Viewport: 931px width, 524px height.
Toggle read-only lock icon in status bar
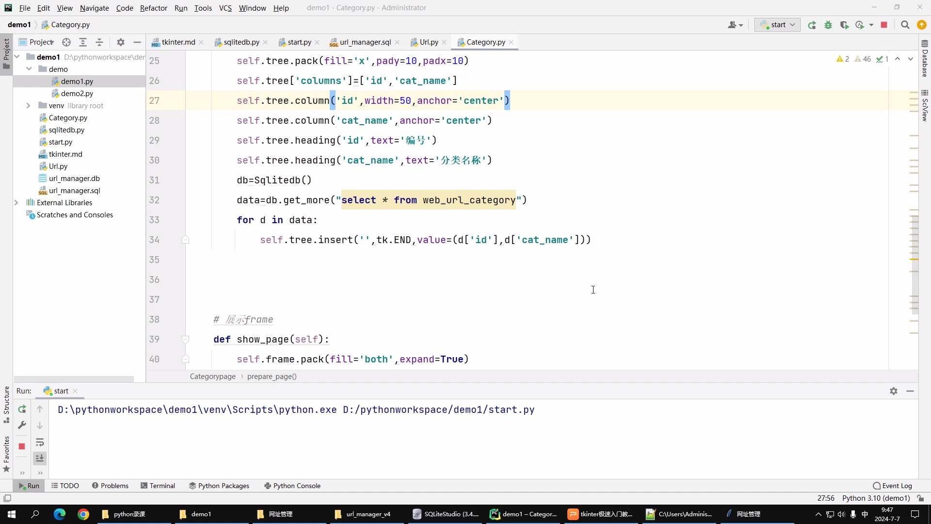click(920, 498)
